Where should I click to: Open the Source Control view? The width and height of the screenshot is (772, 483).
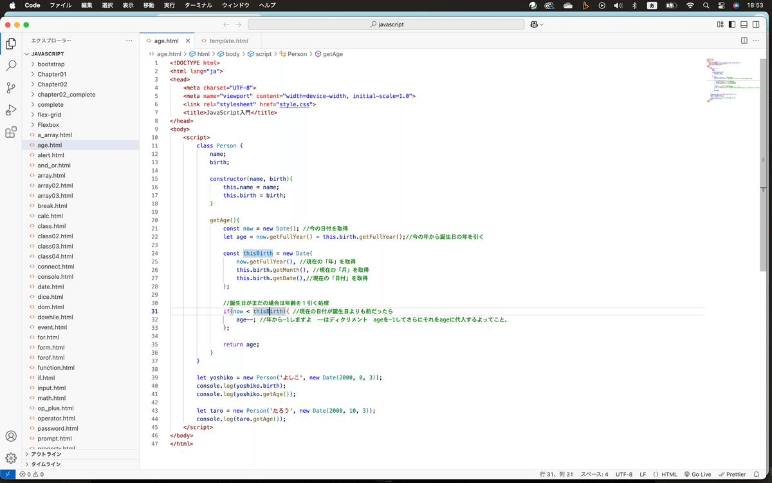[10, 86]
